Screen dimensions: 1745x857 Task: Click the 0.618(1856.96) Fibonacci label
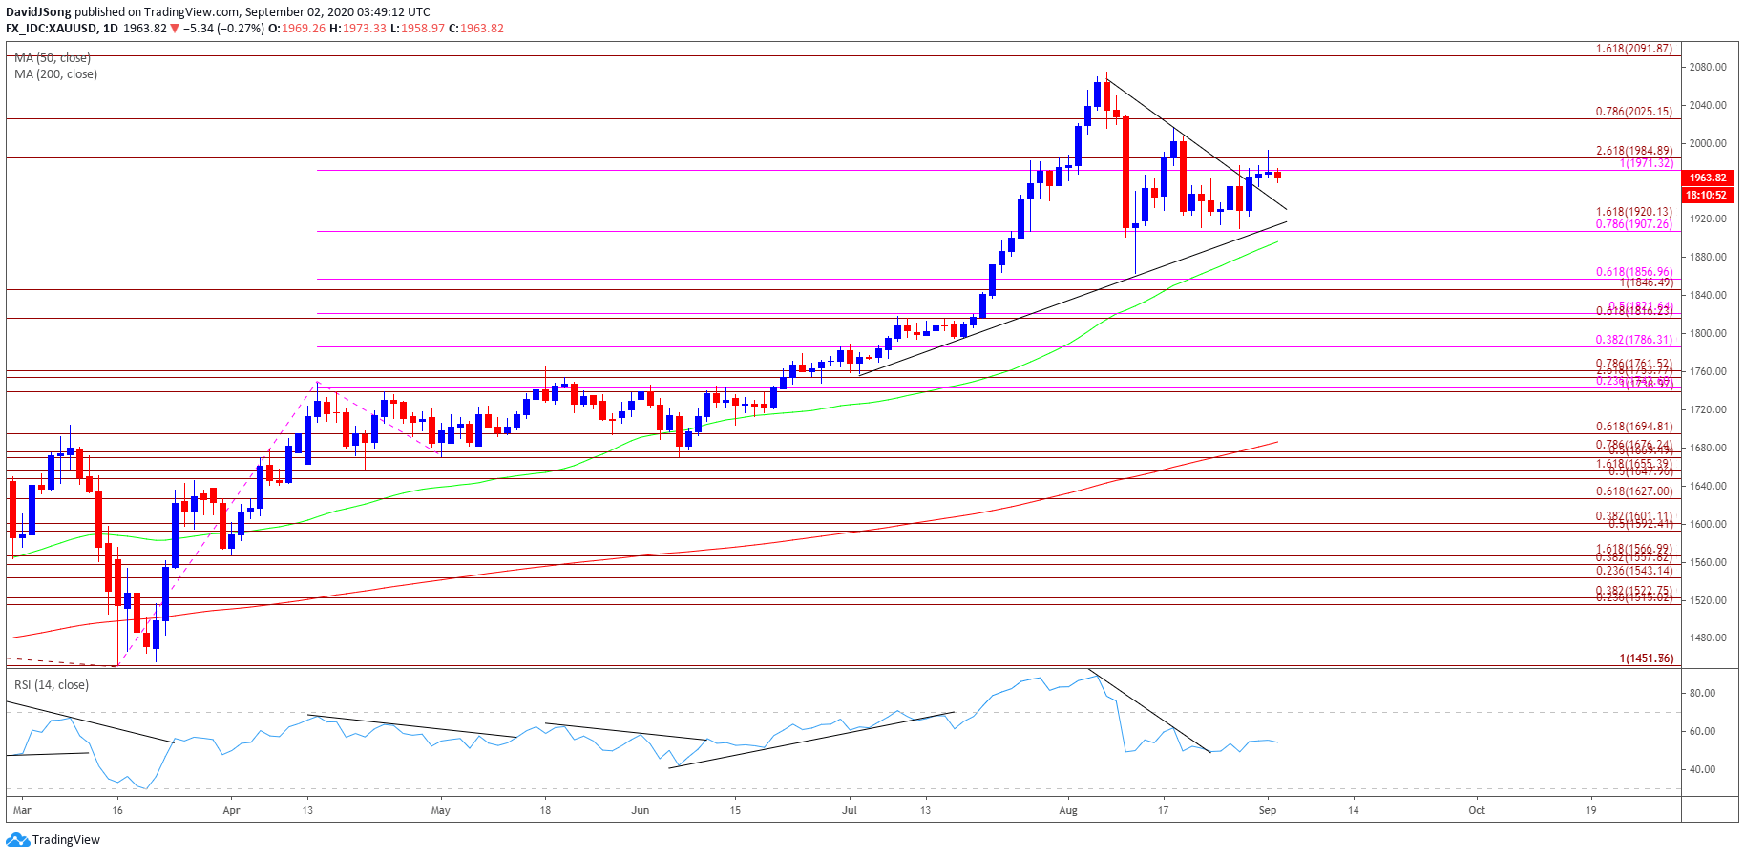(1634, 272)
